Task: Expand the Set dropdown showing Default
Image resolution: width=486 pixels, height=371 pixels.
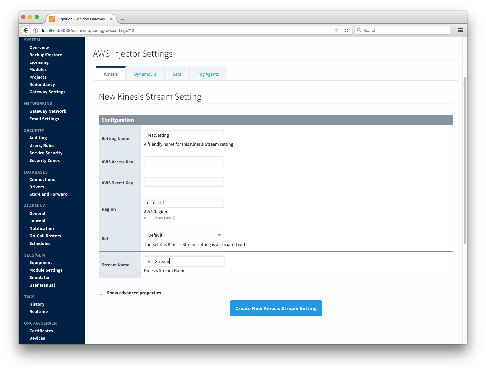Action: tap(184, 235)
